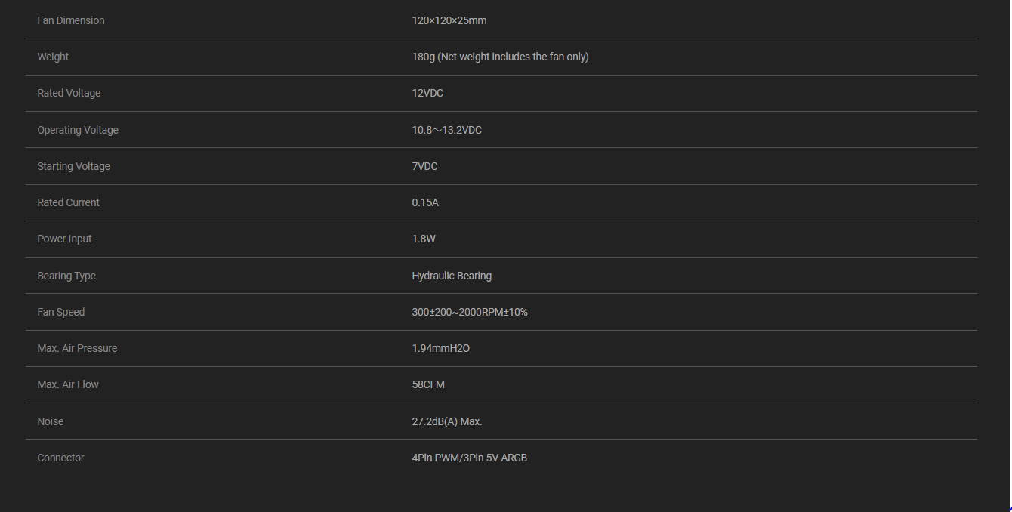Screen dimensions: 1012x512
Task: Click the Fan Dimension label
Action: 71,20
